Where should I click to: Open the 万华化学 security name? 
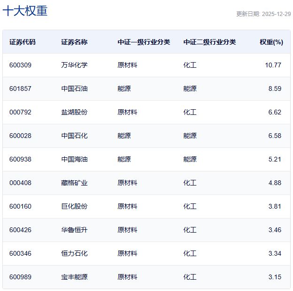tap(74, 65)
